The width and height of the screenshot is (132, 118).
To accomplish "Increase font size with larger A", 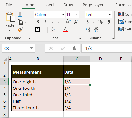I will click(68, 22).
